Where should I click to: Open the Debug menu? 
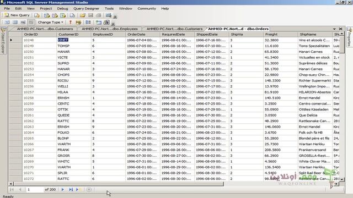[x=62, y=9]
